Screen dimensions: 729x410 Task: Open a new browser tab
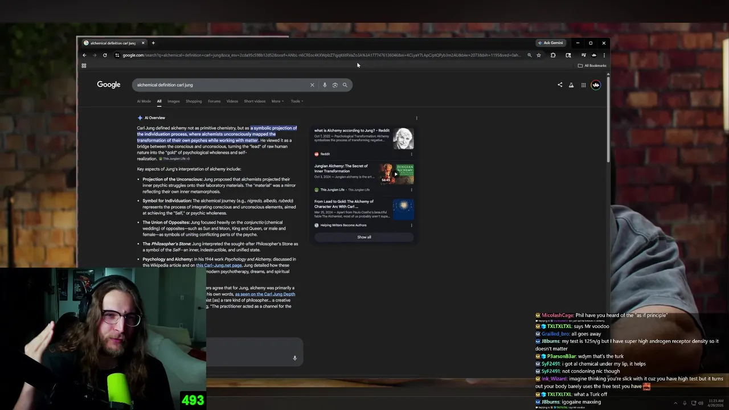pos(153,43)
